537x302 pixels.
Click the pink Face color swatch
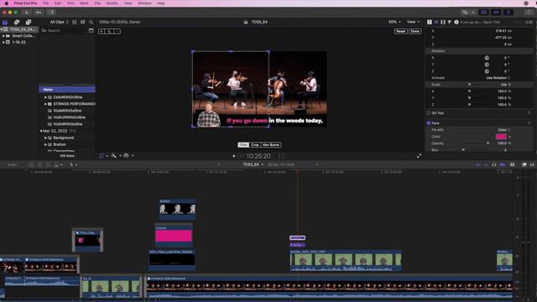[501, 137]
